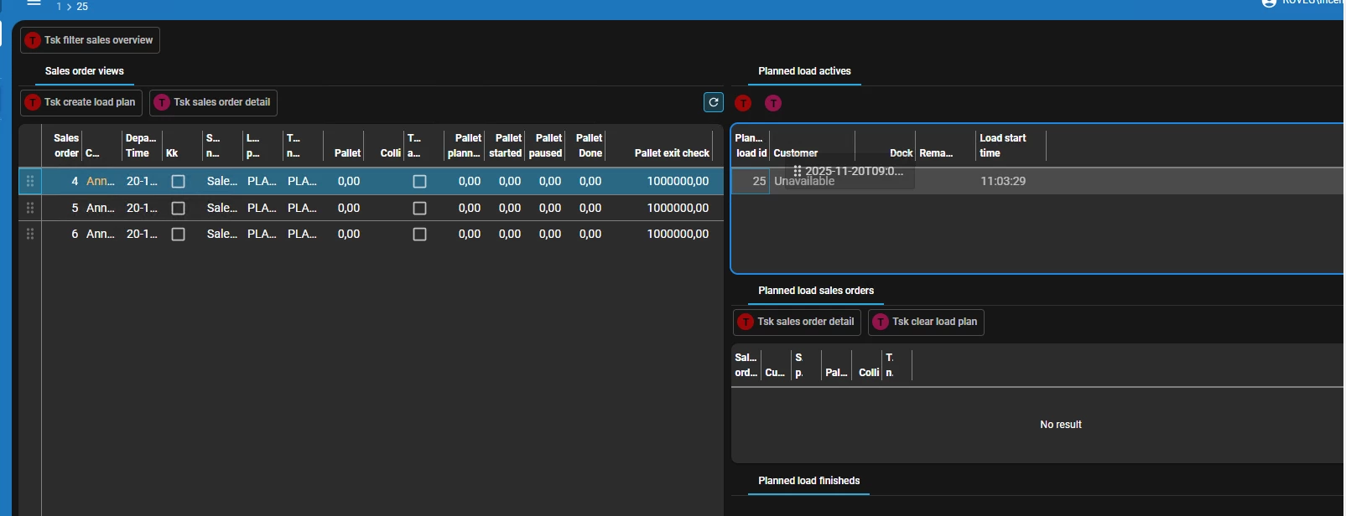Open the Planned load finisheds tab
This screenshot has height=516, width=1346.
pos(808,481)
